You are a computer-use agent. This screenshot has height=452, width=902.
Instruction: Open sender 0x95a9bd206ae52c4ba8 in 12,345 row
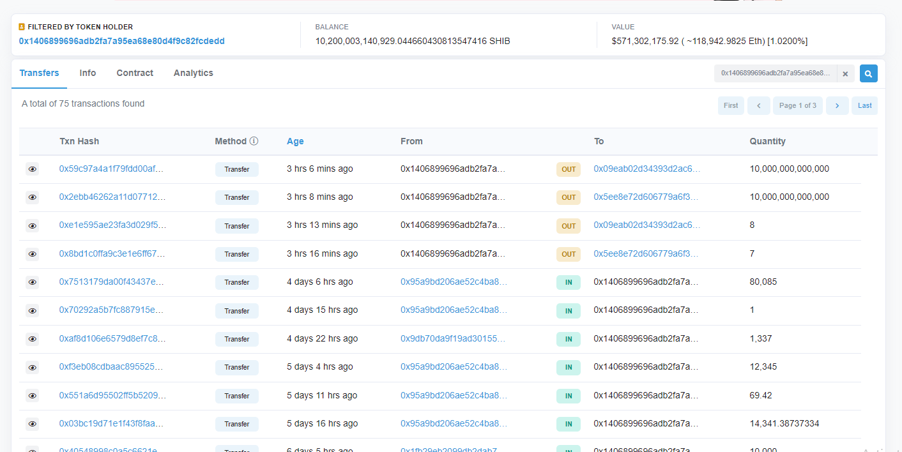454,367
